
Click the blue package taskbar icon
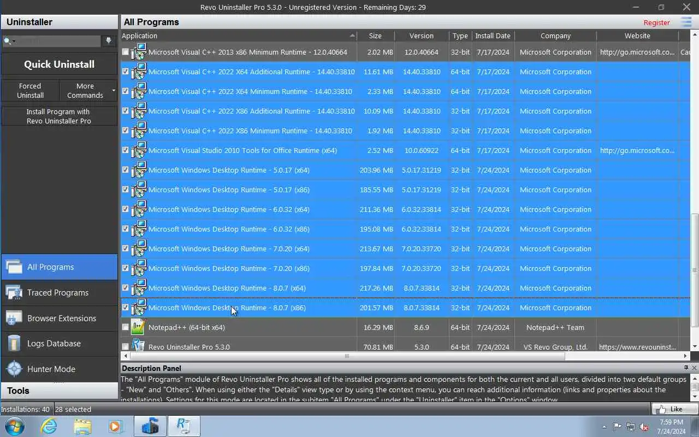click(x=150, y=426)
